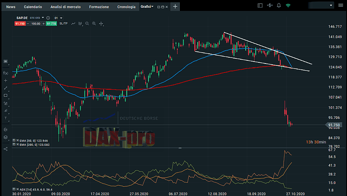The image size is (347, 196).
Task: Open the SL/TP settings
Action: pyautogui.click(x=64, y=23)
